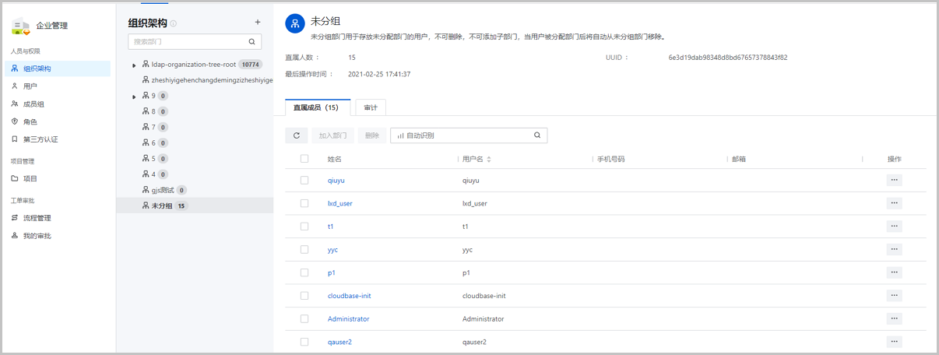Select the 直属成员 (15) tab
939x355 pixels.
click(315, 107)
